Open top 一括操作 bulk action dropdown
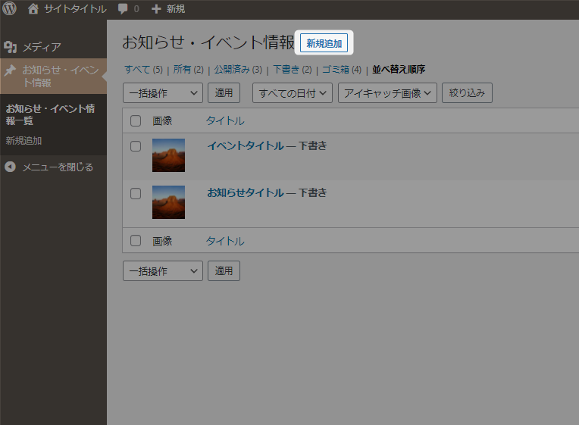This screenshot has width=579, height=425. [x=163, y=93]
